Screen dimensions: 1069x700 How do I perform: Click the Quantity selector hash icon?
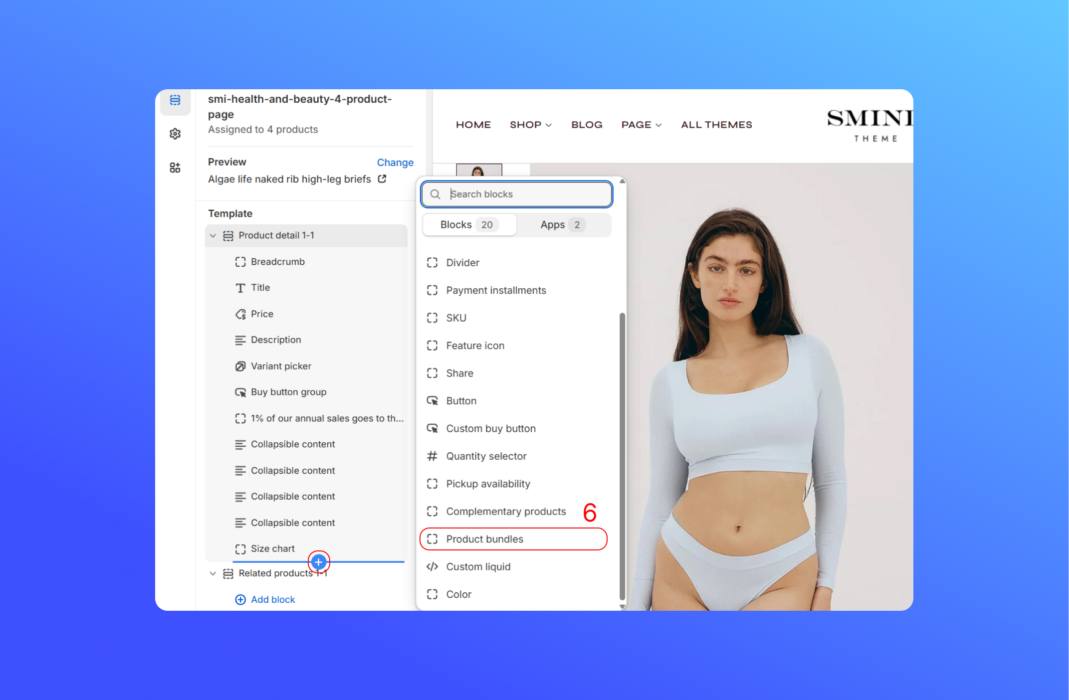click(432, 456)
